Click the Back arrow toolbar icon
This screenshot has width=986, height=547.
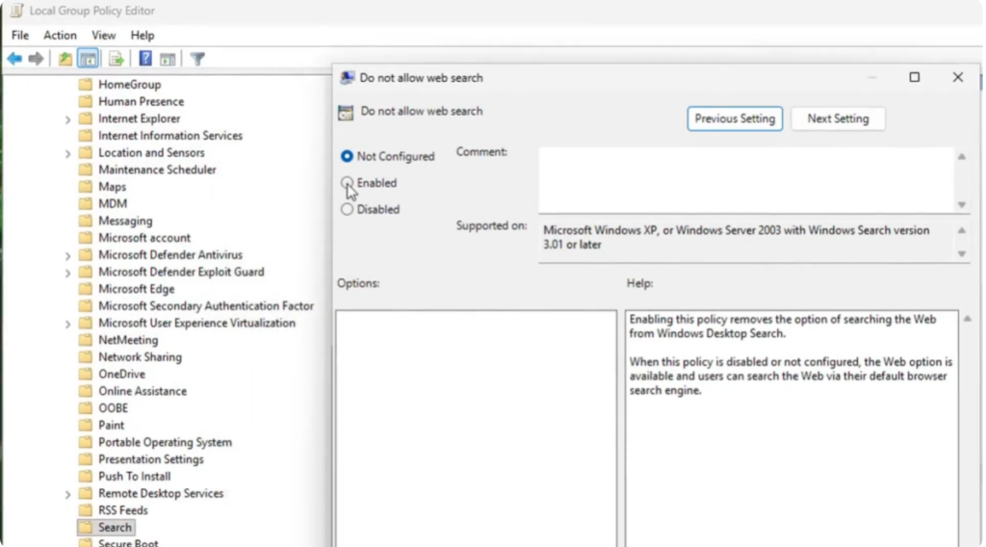click(x=14, y=59)
